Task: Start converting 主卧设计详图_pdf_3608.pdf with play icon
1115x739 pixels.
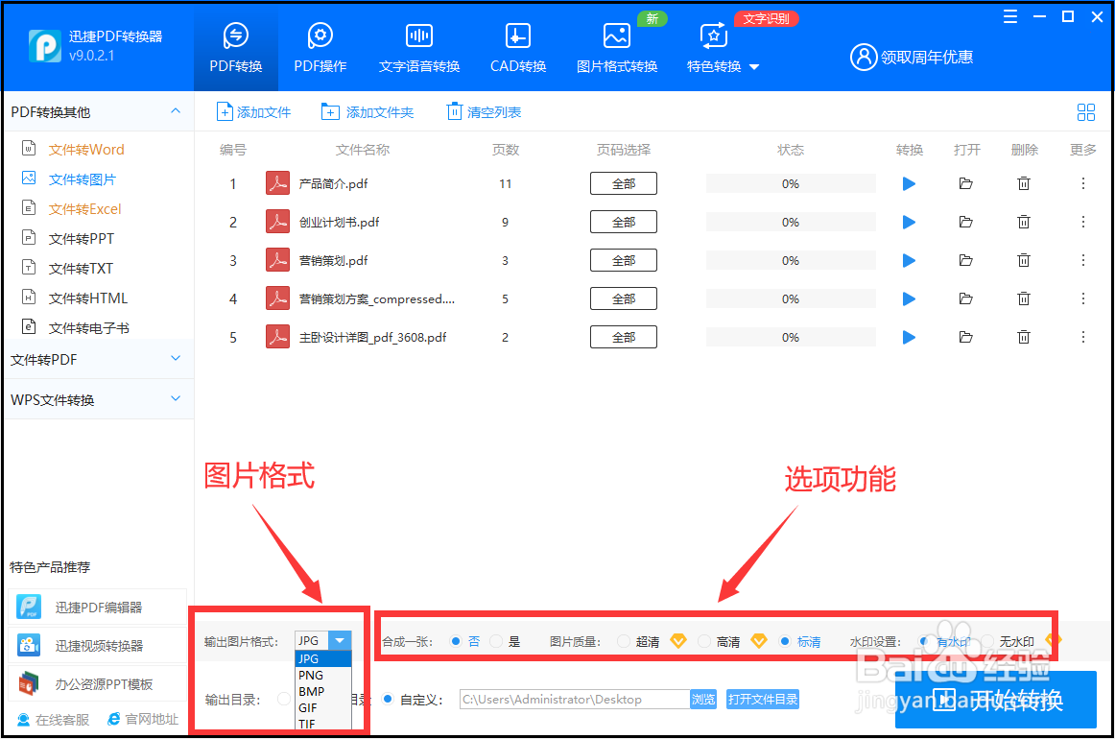Action: [909, 338]
